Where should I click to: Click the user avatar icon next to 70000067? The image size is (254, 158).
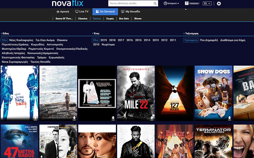point(187,3)
